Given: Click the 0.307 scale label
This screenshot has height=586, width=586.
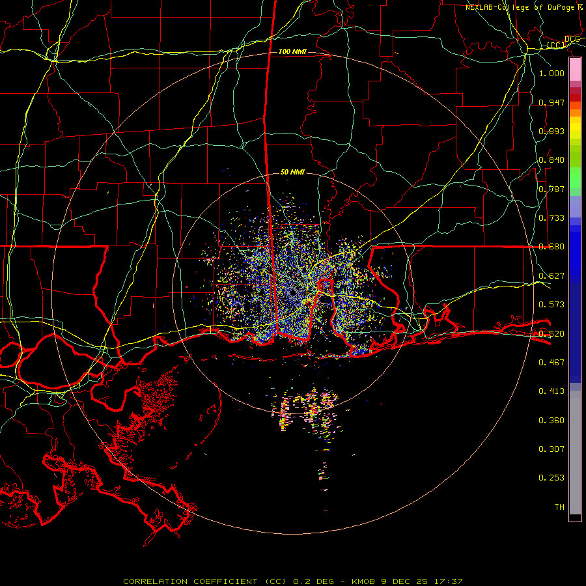Looking at the screenshot, I should [551, 449].
